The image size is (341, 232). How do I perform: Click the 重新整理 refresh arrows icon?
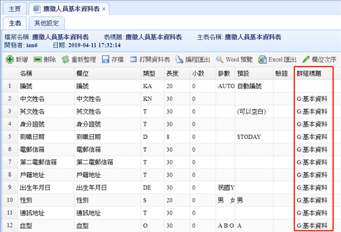click(x=65, y=59)
